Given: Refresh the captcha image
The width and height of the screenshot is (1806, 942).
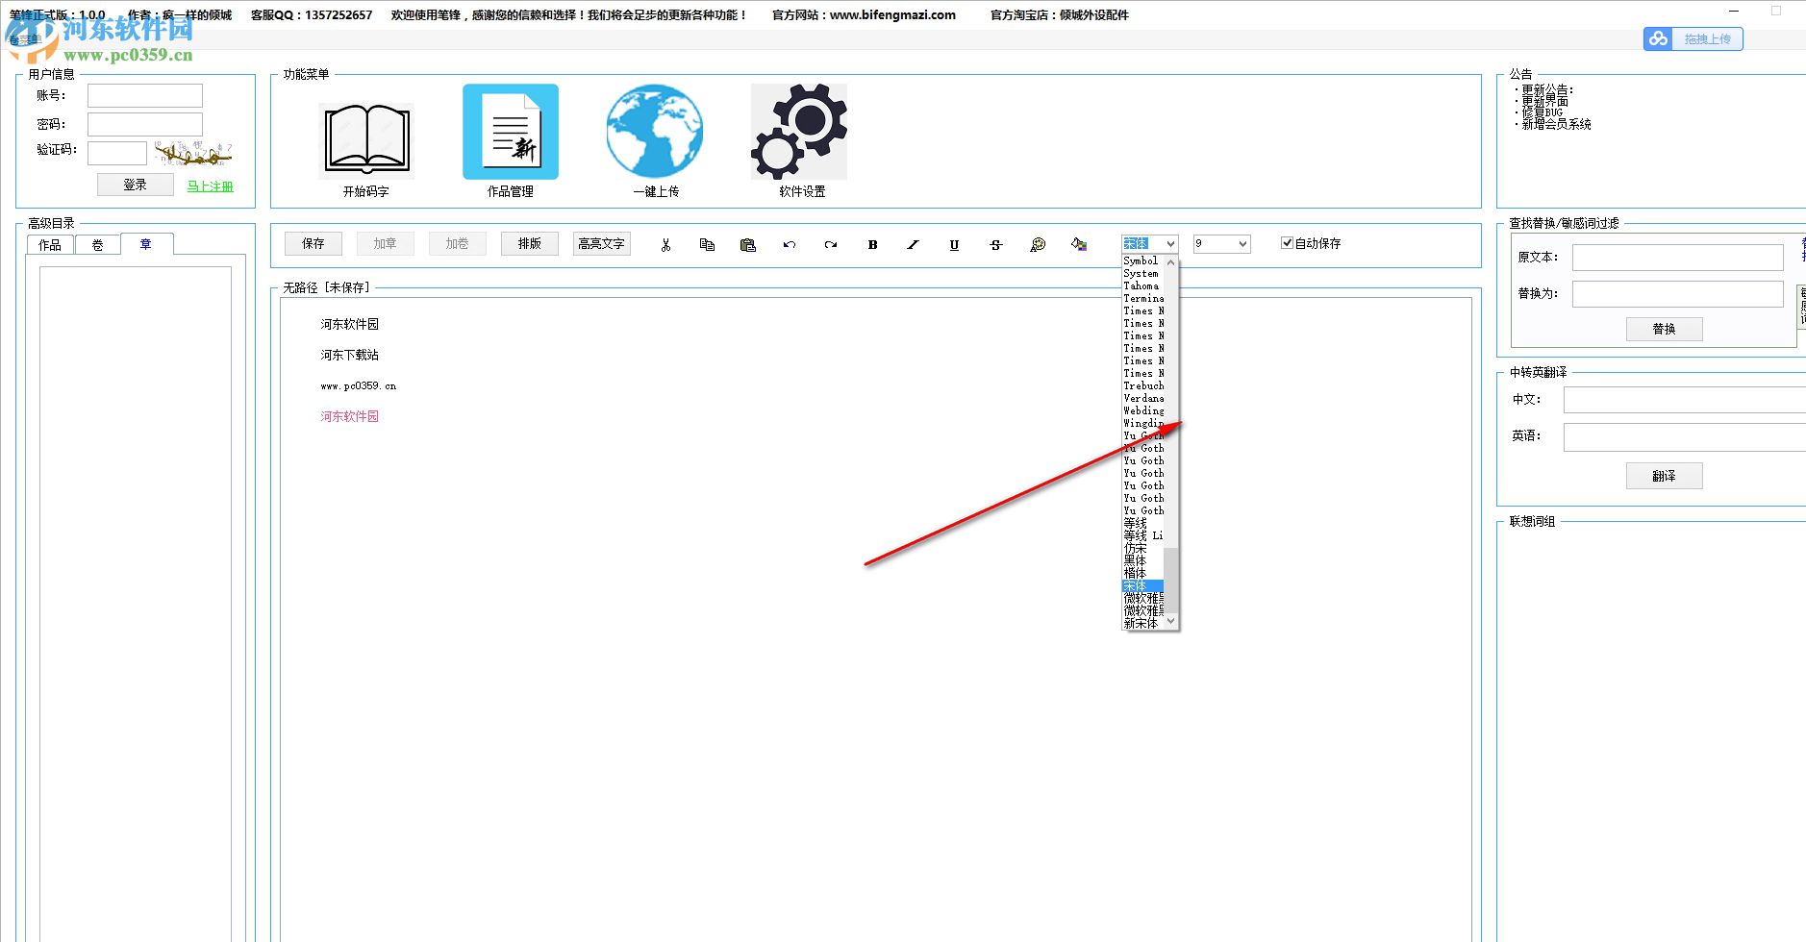Looking at the screenshot, I should [x=193, y=153].
